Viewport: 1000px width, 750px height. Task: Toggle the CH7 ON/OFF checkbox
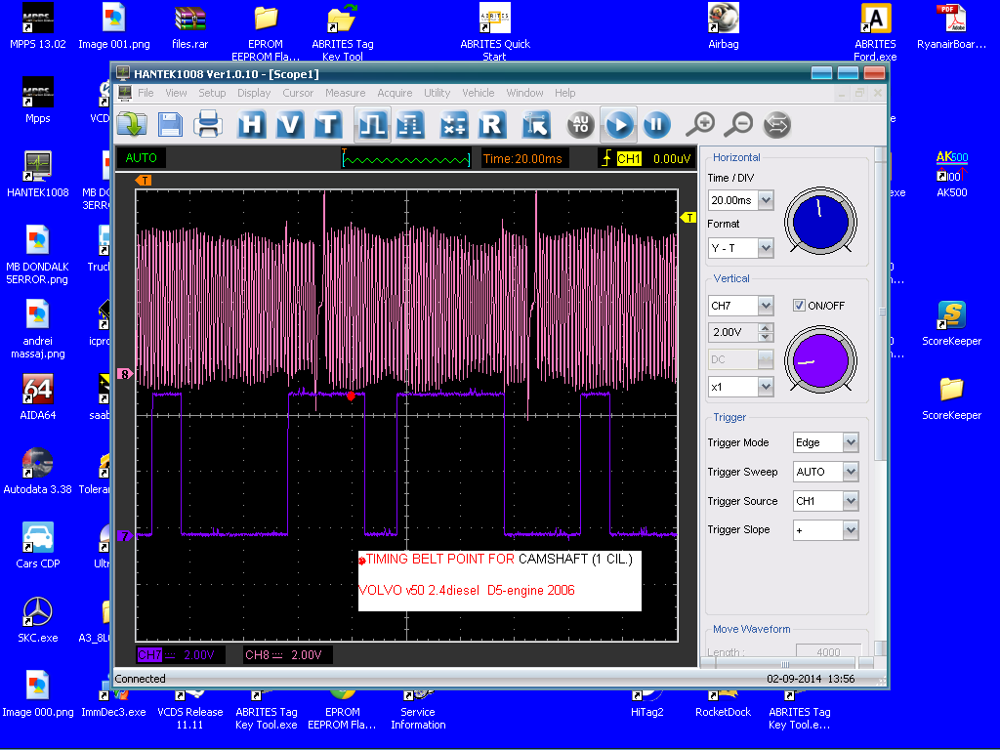(799, 306)
